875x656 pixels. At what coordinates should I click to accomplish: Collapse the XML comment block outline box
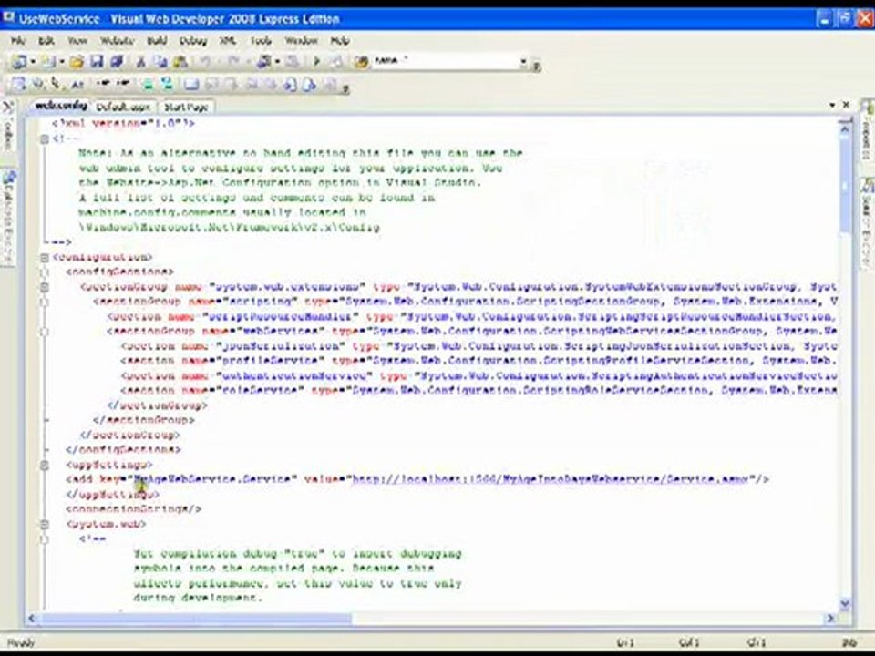[x=45, y=138]
